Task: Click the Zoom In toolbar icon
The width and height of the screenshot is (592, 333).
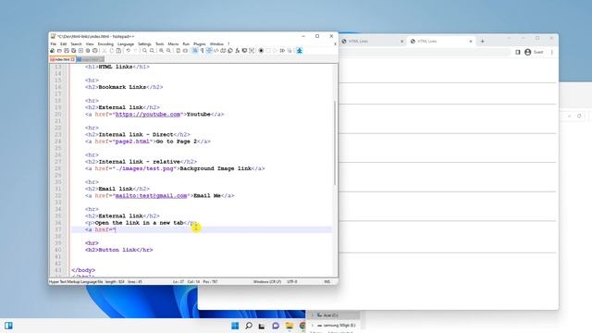Action: [x=161, y=51]
